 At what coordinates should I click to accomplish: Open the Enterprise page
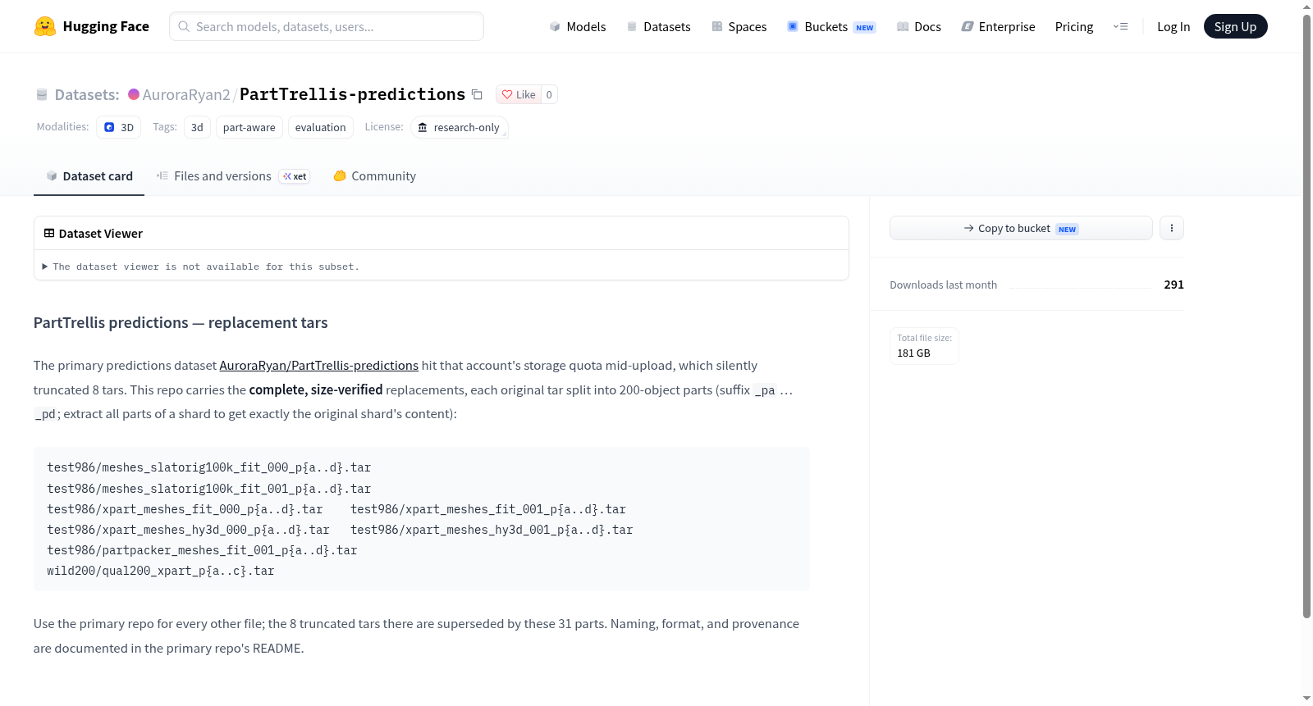998,27
